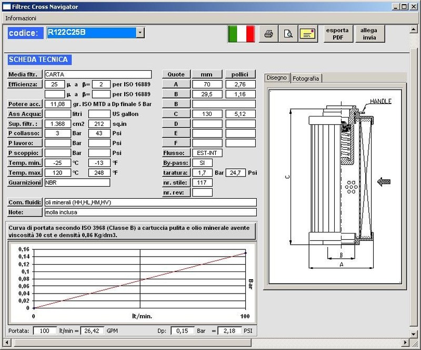Click the yellow envelope mail icon

tap(307, 34)
